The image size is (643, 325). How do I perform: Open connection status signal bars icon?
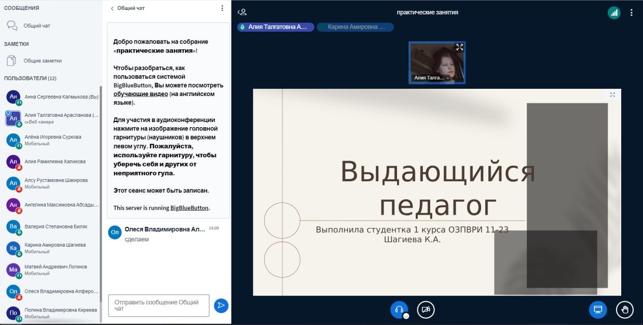(614, 13)
